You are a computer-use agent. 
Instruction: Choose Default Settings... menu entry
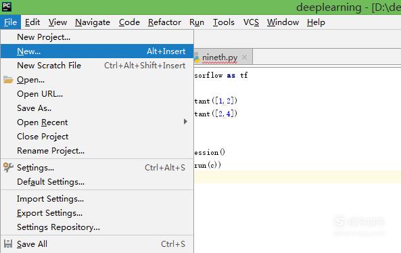point(97,182)
